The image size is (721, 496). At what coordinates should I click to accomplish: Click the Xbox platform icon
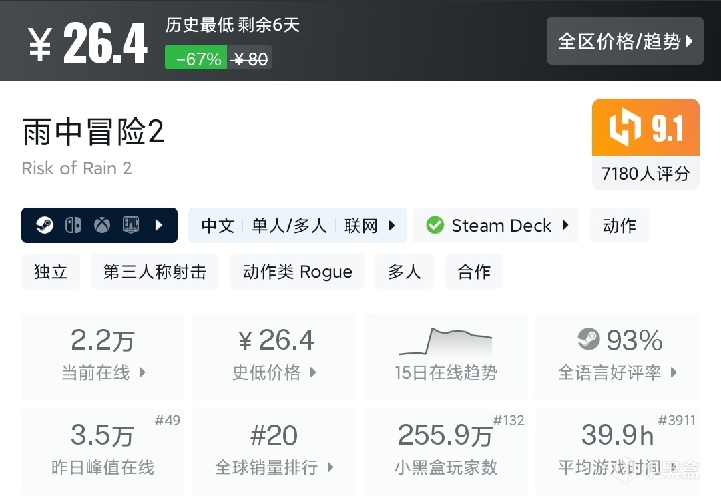(101, 226)
